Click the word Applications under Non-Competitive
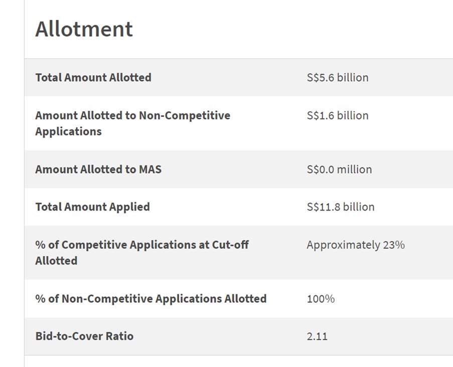453x367 pixels. click(x=68, y=131)
